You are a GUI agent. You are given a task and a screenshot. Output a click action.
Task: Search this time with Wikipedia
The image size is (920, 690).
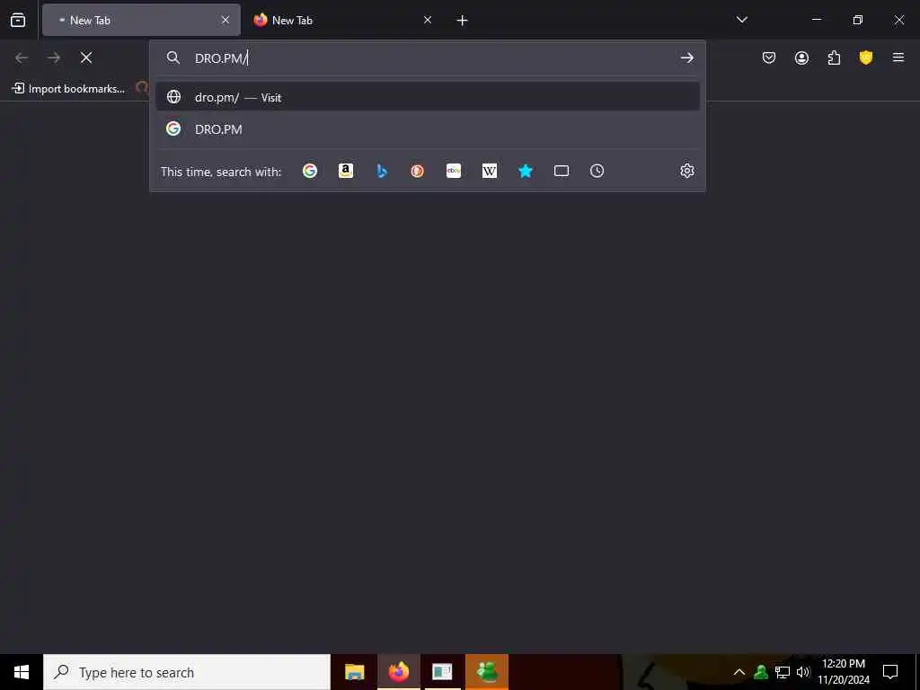[490, 171]
